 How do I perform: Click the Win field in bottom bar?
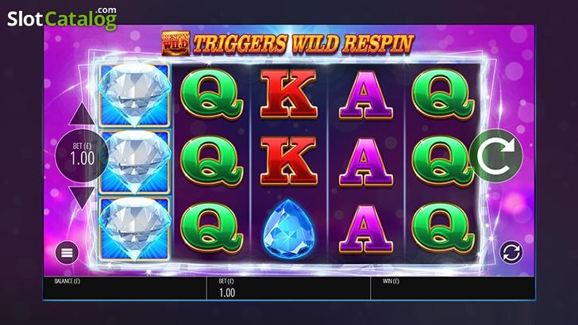pos(453,289)
